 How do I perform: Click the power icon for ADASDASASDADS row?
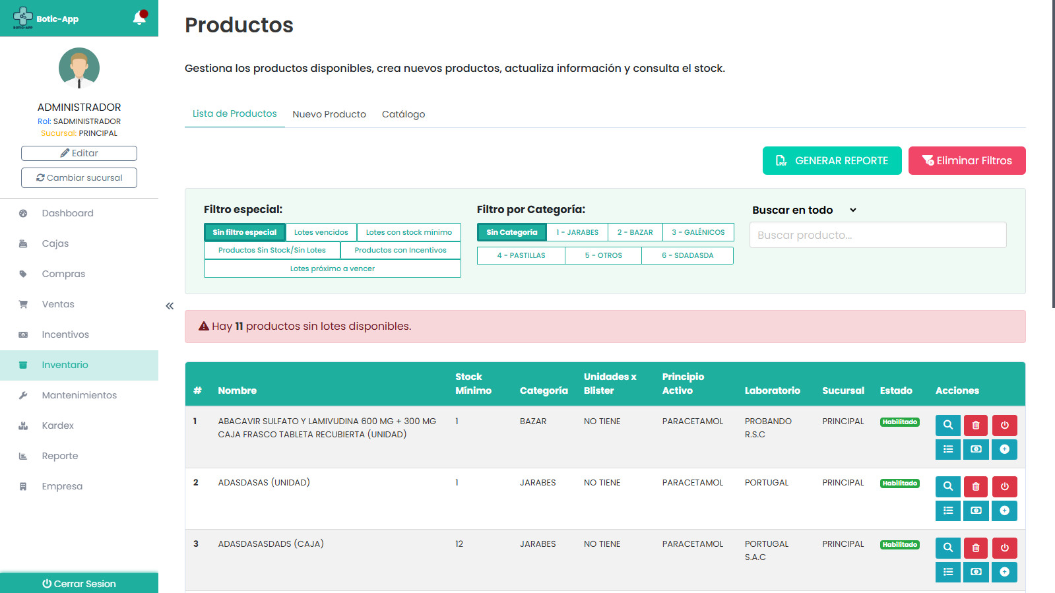(x=1004, y=548)
